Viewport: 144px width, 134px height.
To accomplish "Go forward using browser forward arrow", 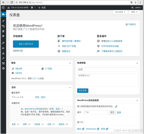I will coord(8,2).
